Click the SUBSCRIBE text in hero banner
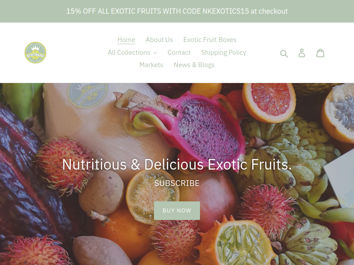Image resolution: width=354 pixels, height=265 pixels. 177,183
